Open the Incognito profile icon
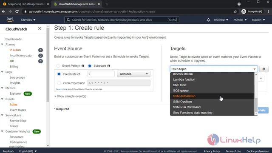Image resolution: width=272 pixels, height=153 pixels. click(x=244, y=11)
